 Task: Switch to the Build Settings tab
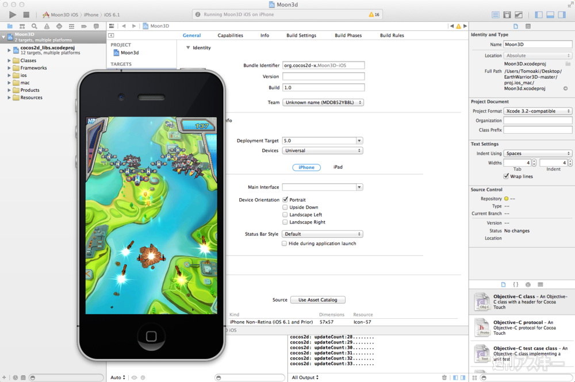coord(301,36)
